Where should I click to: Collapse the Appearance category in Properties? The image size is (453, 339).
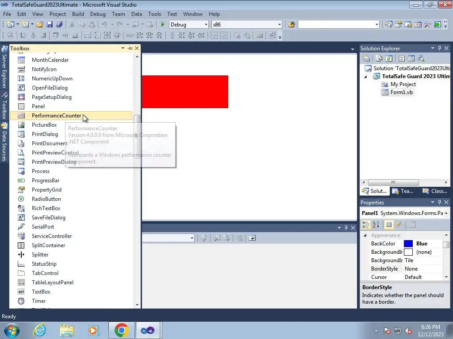[x=365, y=235]
